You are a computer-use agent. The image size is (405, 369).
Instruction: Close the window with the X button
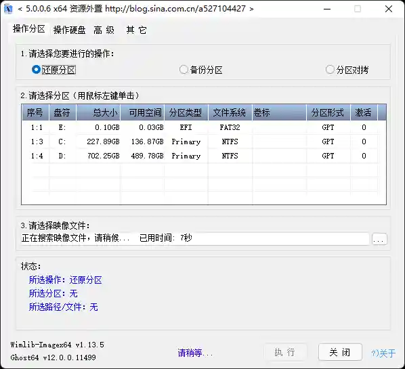click(x=389, y=9)
